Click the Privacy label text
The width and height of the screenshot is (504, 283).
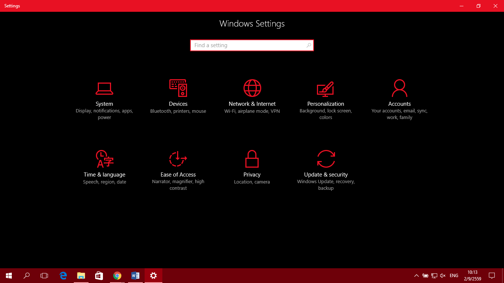[252, 175]
